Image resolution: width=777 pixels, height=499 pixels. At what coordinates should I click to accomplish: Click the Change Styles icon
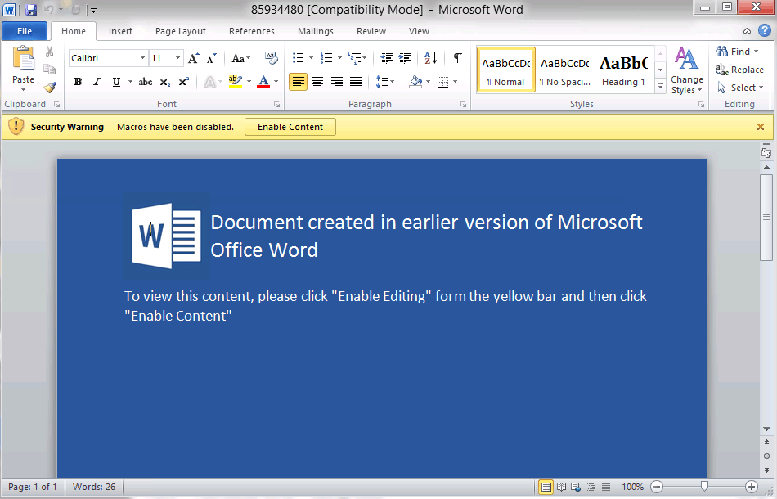click(686, 70)
